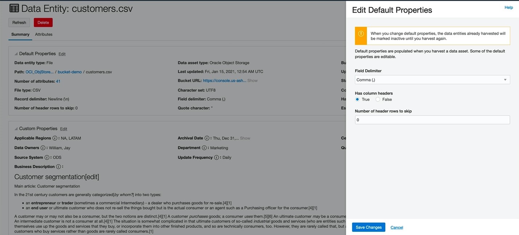Click info icon beside Update Frequency
The height and width of the screenshot is (235, 519).
click(216, 158)
